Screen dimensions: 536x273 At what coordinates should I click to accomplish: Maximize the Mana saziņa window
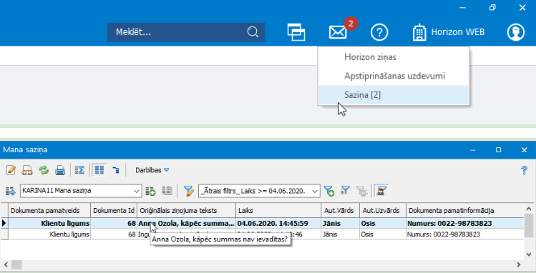[498, 150]
